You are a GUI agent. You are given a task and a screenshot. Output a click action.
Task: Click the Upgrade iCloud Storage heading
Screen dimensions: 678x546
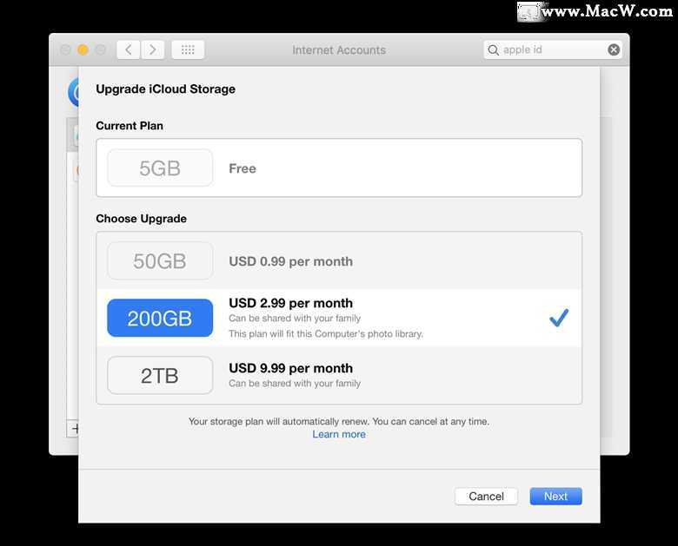point(166,89)
